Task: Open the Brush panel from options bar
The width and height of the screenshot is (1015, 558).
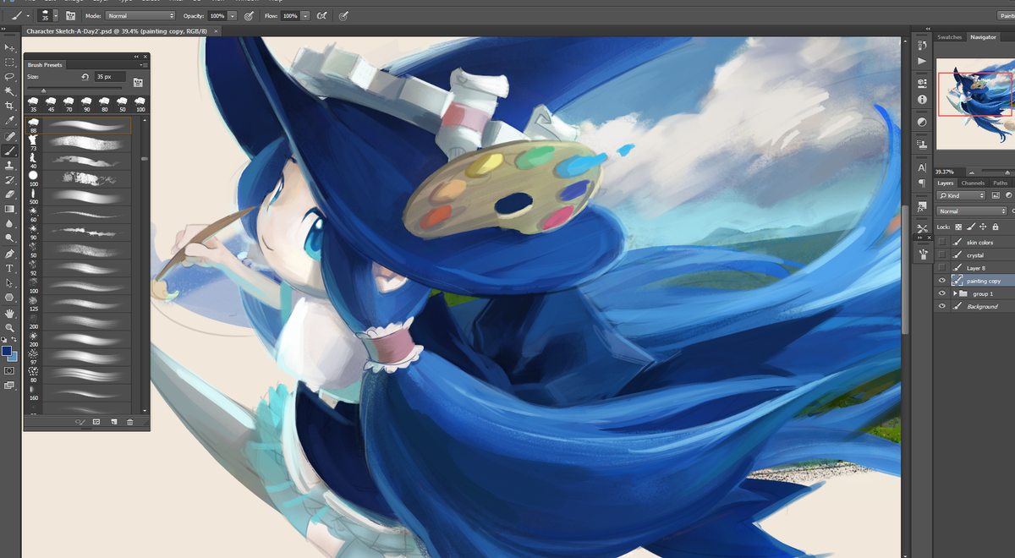Action: 70,15
